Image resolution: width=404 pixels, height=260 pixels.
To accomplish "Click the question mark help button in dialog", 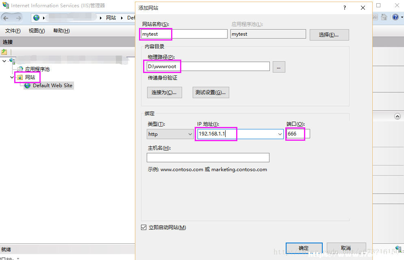I will pyautogui.click(x=345, y=8).
